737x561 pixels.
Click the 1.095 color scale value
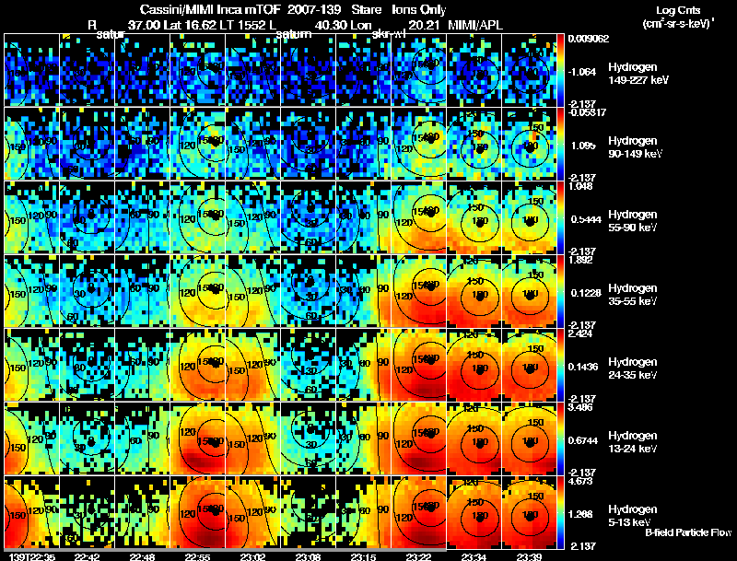(583, 146)
